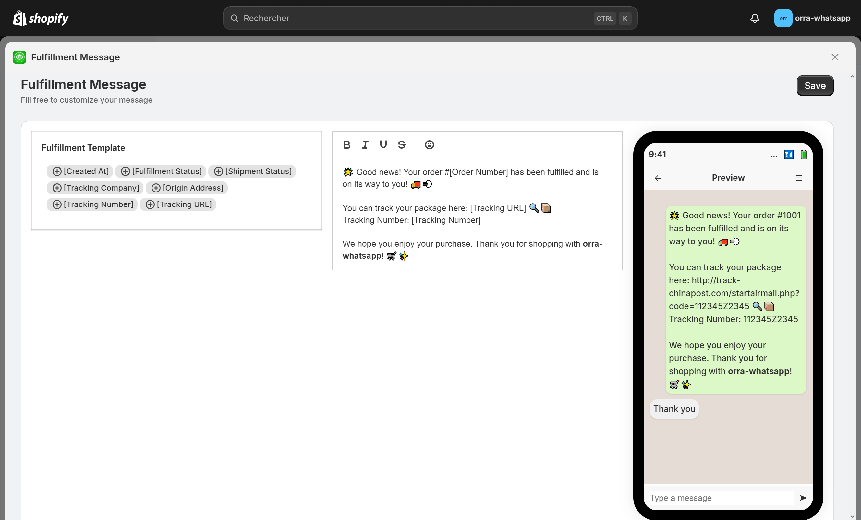Toggle bold formatting in editor toolbar
This screenshot has height=520, width=861.
(x=346, y=145)
